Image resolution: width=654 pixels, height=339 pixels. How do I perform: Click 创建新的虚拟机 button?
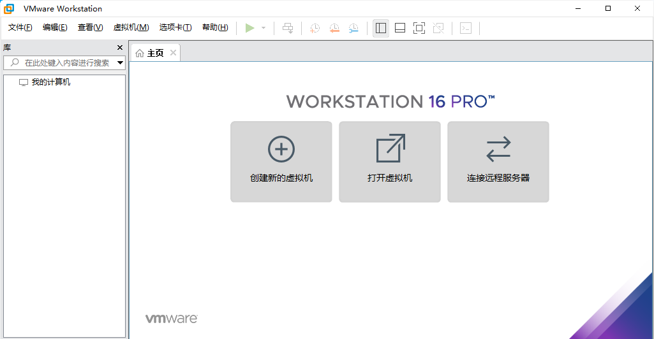(x=281, y=162)
